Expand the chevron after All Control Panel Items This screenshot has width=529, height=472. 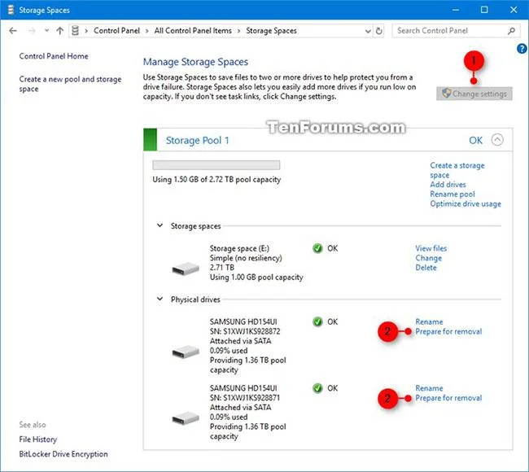pos(238,31)
